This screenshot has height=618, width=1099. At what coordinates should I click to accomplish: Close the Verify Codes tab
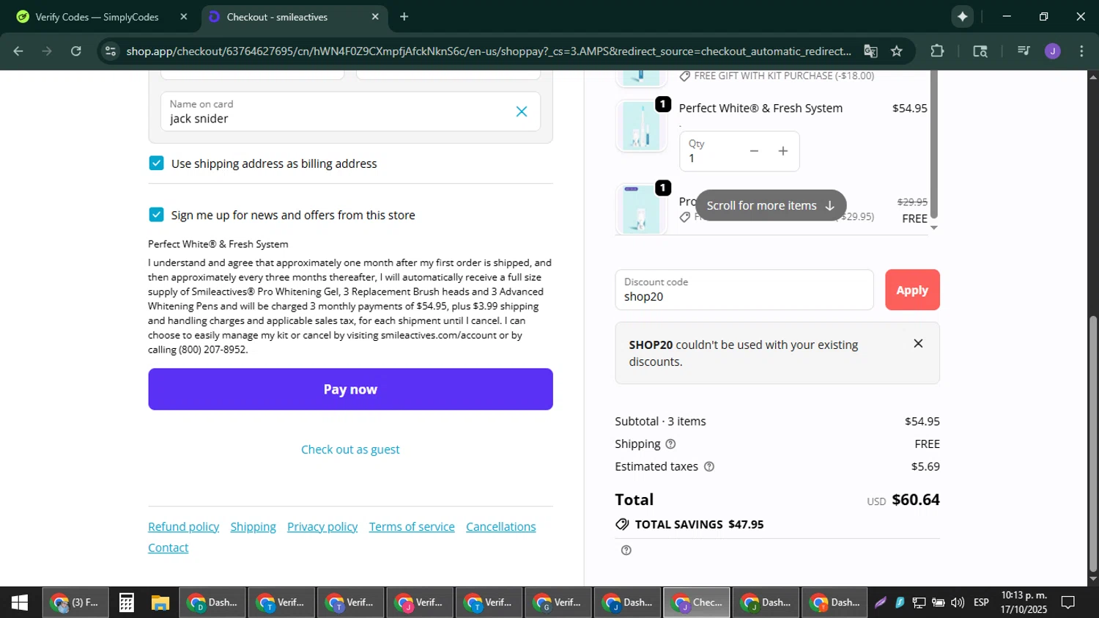[x=184, y=16]
